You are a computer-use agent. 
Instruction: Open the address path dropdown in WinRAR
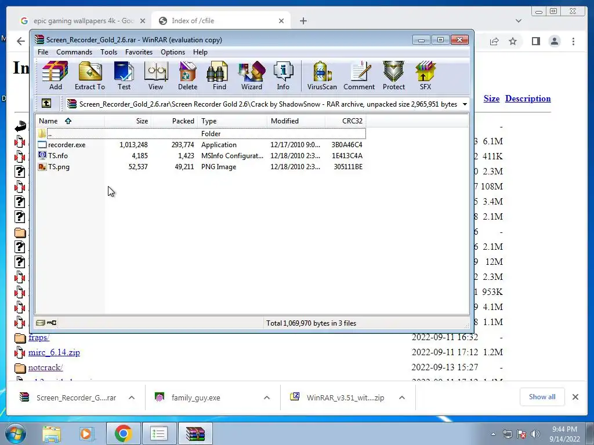pyautogui.click(x=465, y=104)
